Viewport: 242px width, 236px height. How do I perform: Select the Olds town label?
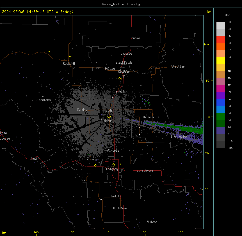(109, 110)
